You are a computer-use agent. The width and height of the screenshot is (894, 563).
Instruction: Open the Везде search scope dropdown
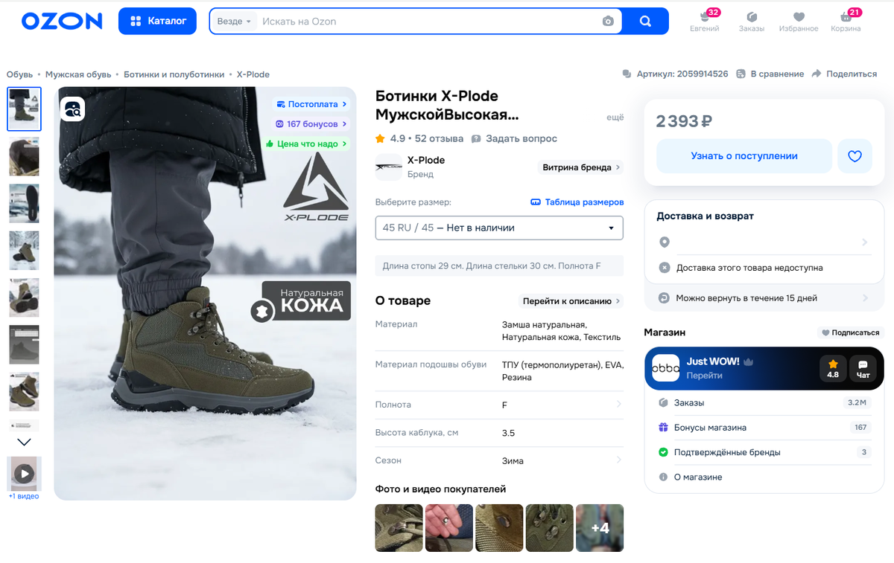point(234,22)
